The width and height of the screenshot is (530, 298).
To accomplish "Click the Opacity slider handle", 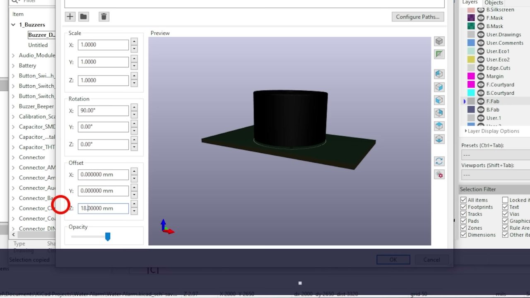I will 108,236.
